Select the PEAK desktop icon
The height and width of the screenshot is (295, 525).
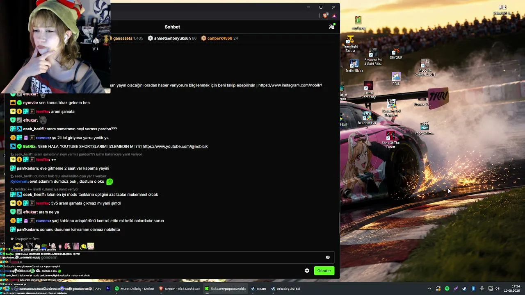pos(396,79)
